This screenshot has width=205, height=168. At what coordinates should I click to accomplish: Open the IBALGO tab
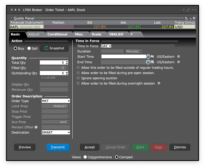coord(116,34)
